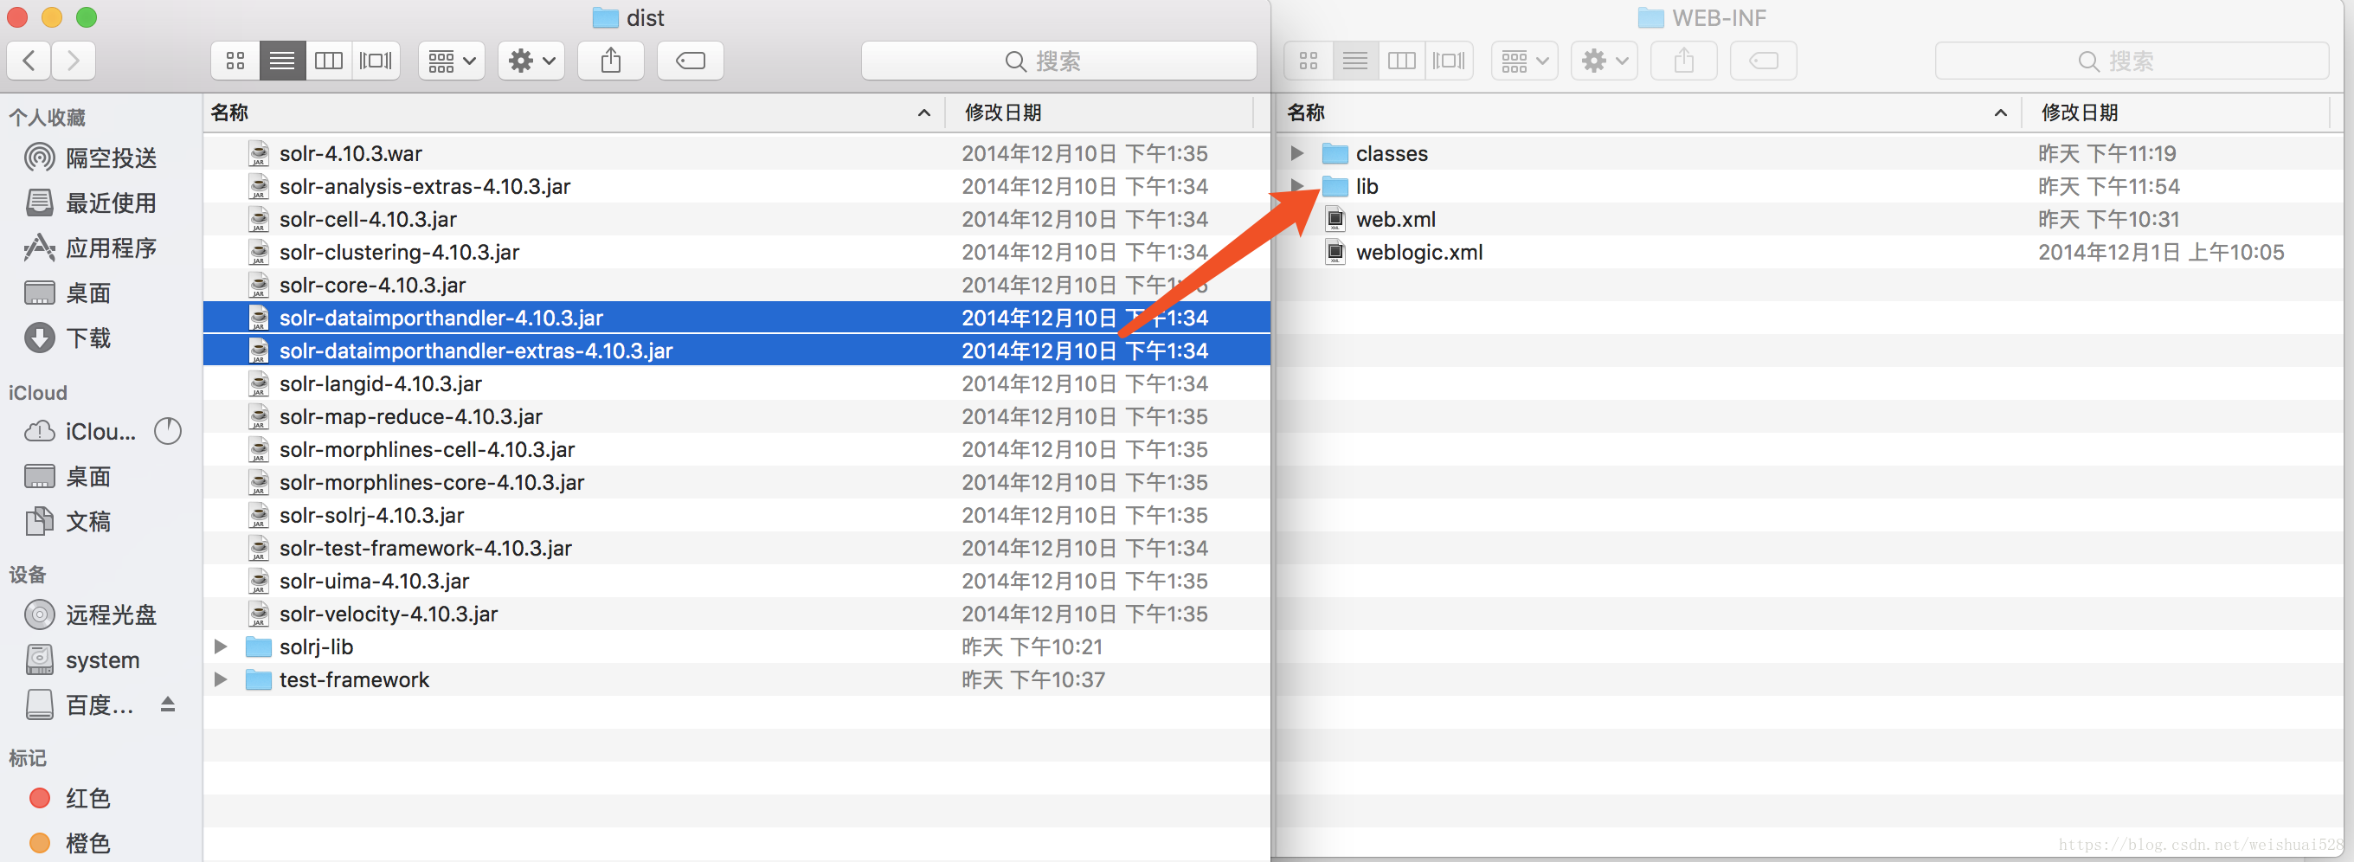Select test-framework folder icon
Viewport: 2354px width, 862px height.
click(259, 679)
